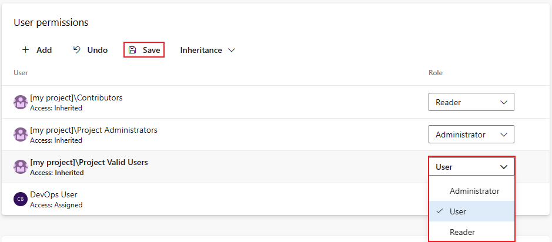Open the Inheritance menu
The width and height of the screenshot is (552, 242).
click(208, 50)
